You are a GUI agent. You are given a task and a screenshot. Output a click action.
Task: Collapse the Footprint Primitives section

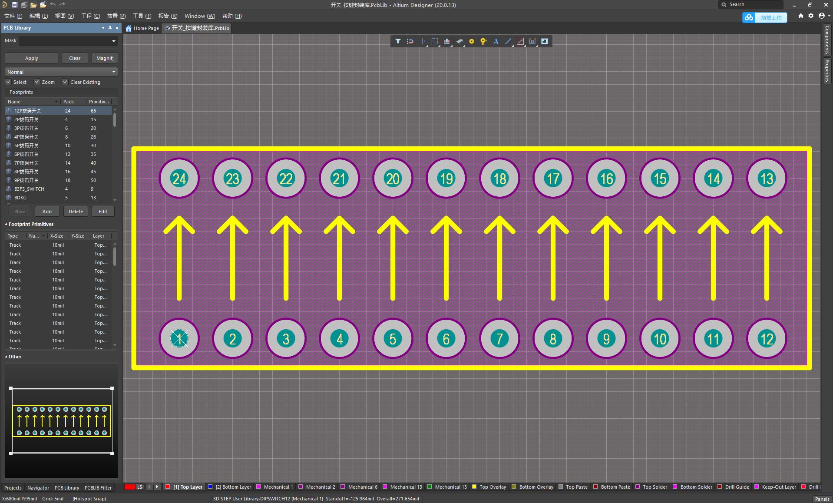tap(6, 224)
